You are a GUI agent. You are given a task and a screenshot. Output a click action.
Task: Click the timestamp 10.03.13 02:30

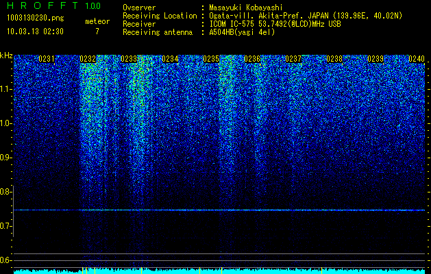pos(36,32)
